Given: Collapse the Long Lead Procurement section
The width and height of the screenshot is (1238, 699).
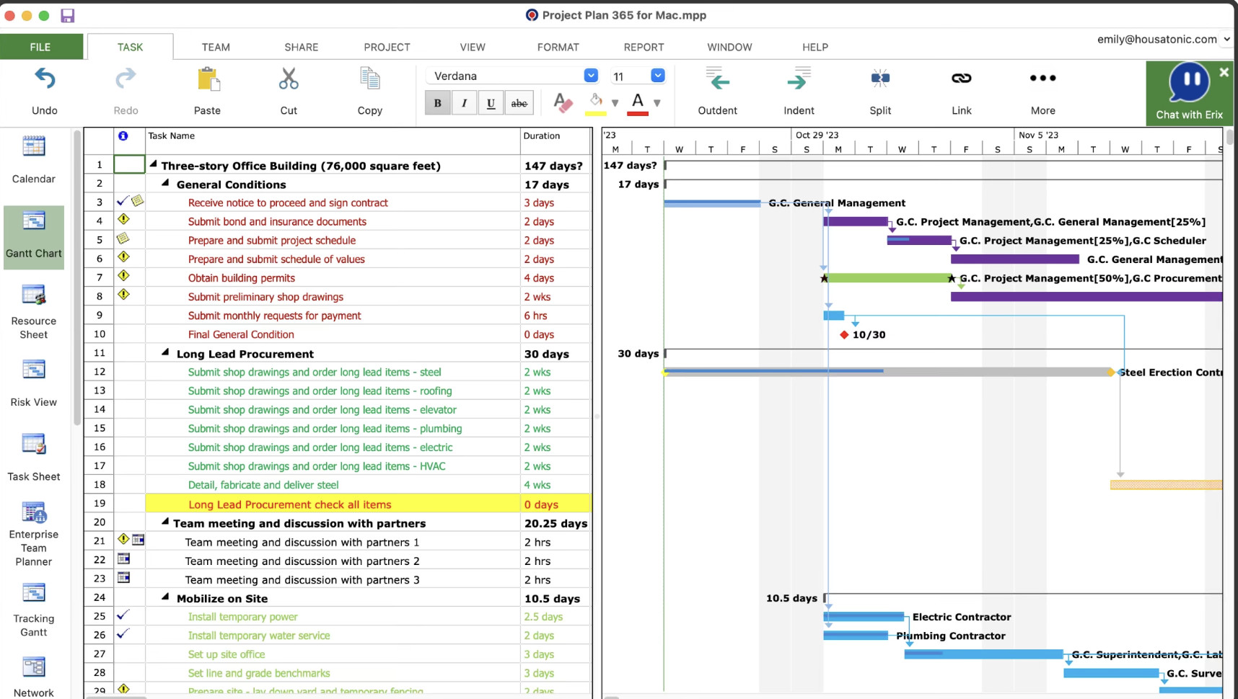Looking at the screenshot, I should [164, 353].
